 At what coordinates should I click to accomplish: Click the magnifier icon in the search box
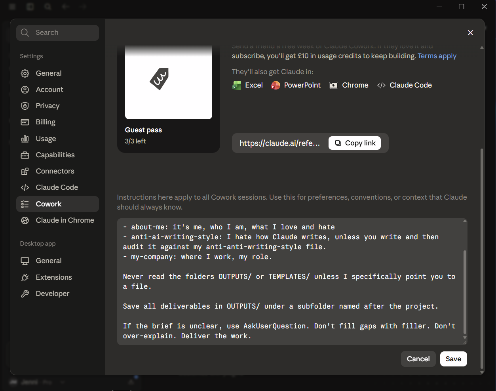tap(25, 32)
